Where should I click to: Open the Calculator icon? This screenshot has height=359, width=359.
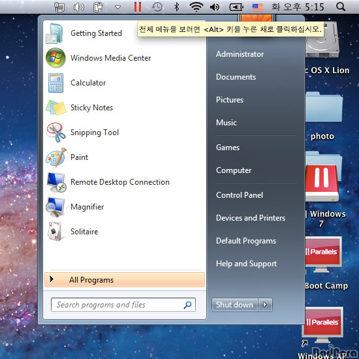(55, 83)
